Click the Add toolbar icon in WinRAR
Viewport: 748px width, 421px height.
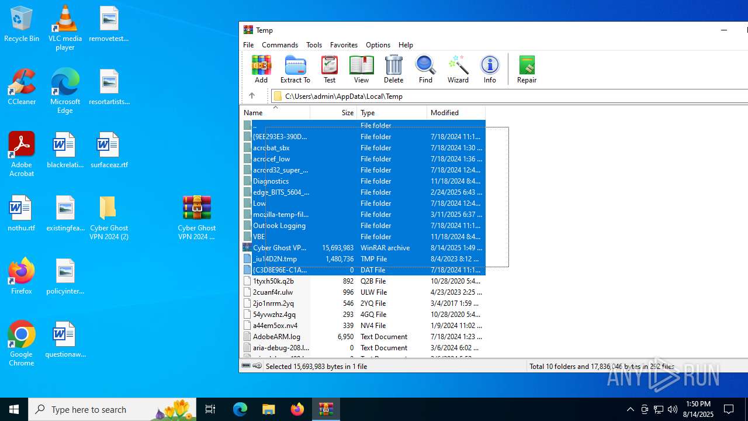click(261, 70)
